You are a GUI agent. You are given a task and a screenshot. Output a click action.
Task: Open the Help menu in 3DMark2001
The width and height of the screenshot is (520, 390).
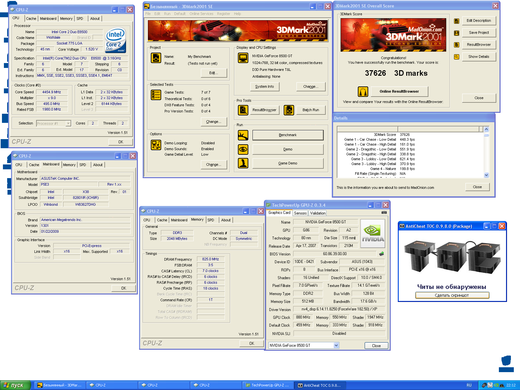click(x=238, y=14)
